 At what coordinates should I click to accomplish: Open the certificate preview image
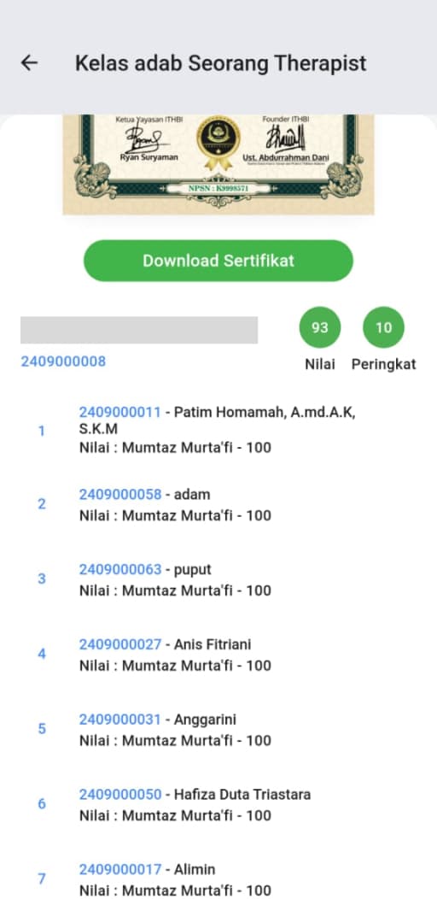218,165
